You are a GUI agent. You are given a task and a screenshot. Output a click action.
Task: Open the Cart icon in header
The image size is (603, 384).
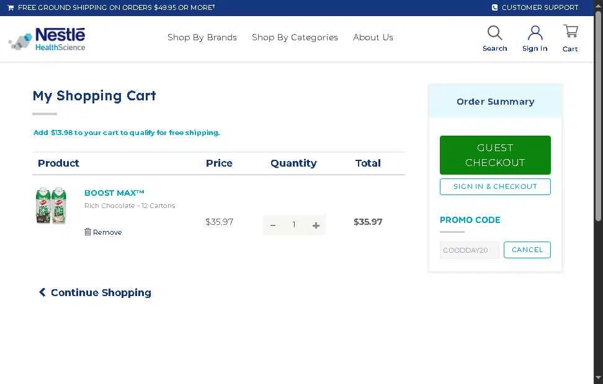571,31
